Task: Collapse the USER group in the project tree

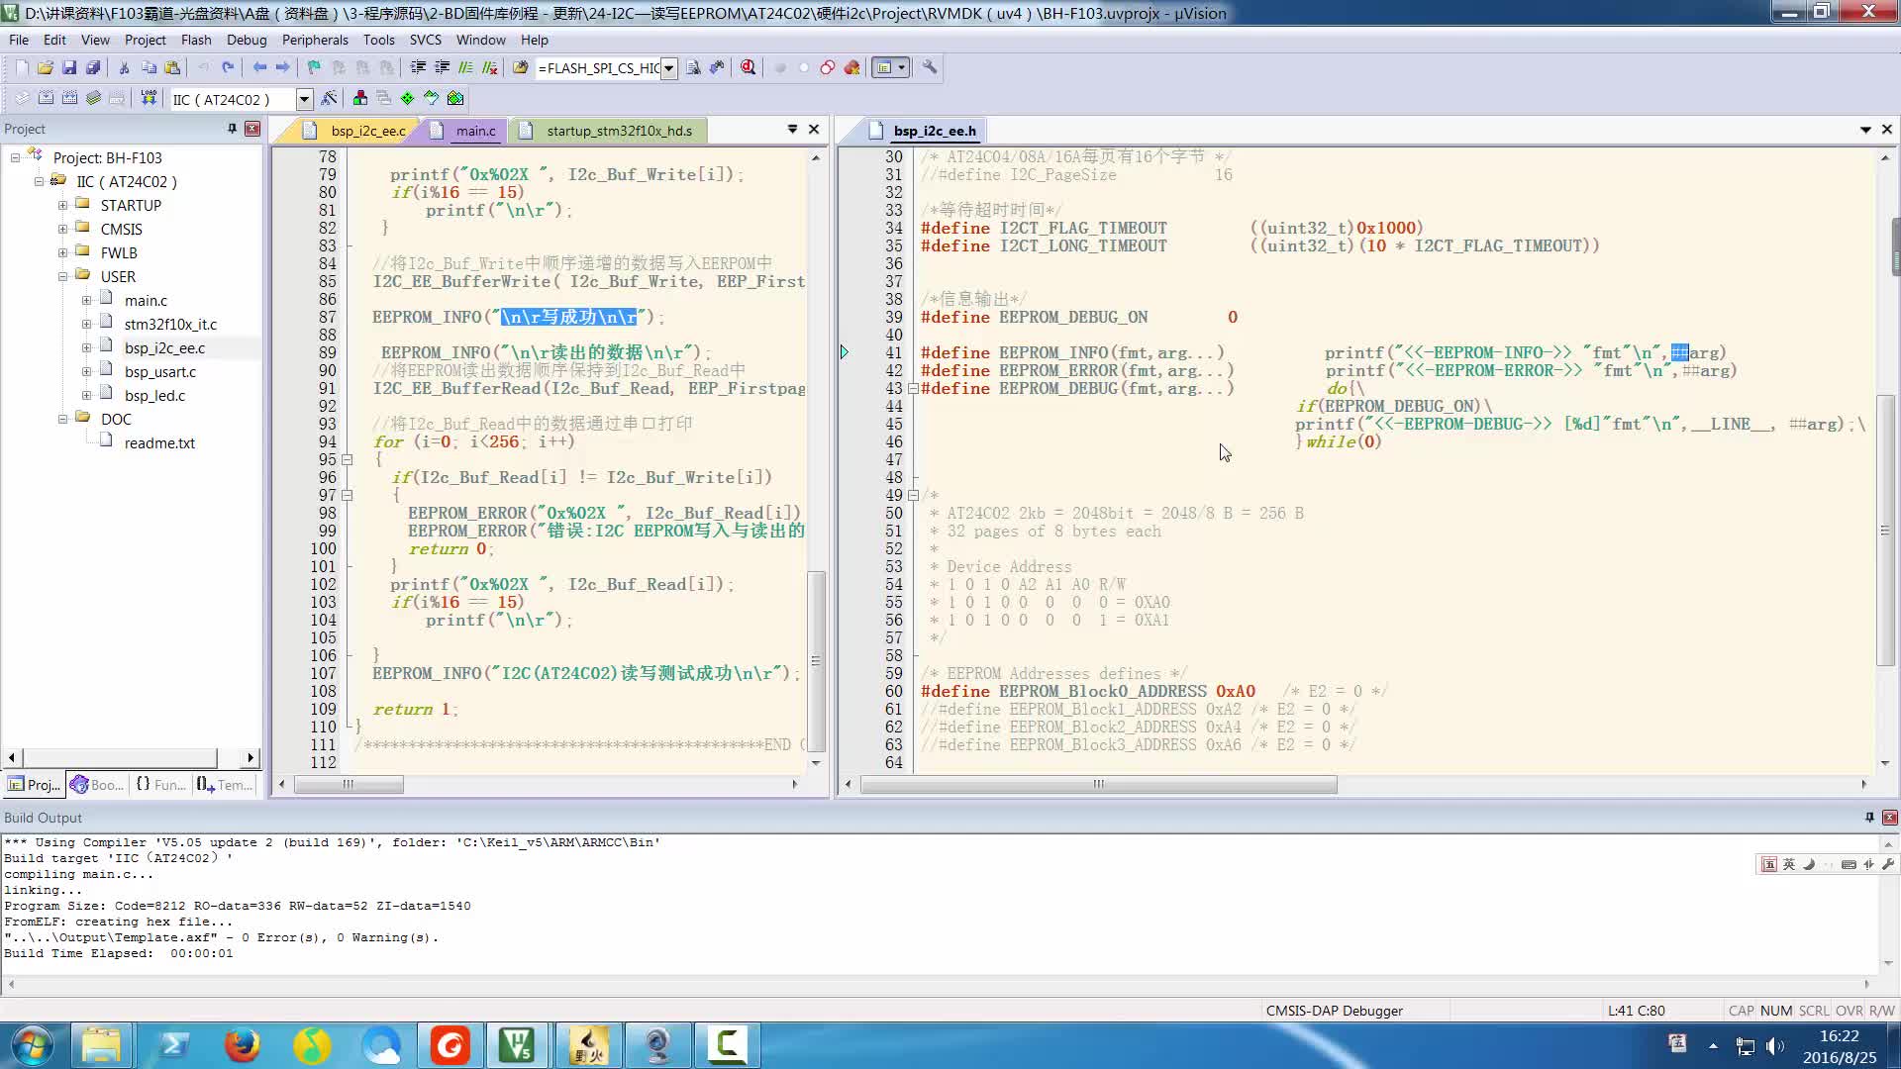Action: tap(62, 277)
